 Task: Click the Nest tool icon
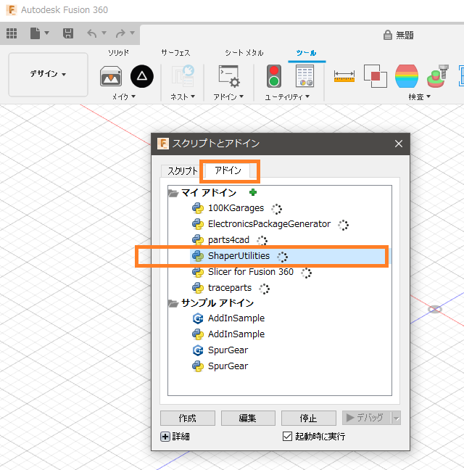pos(183,76)
